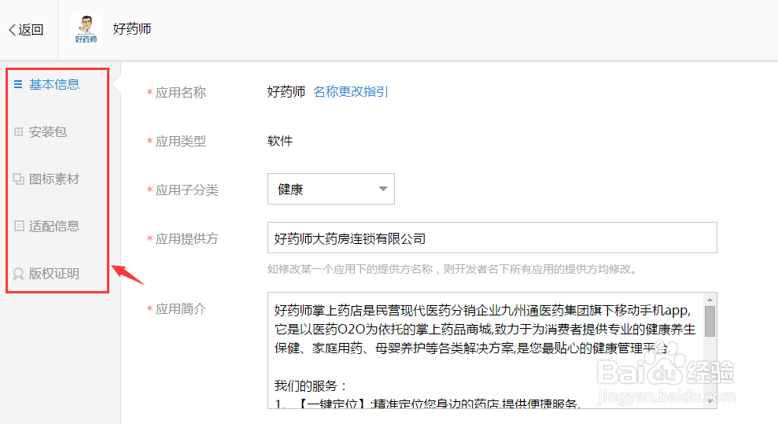
Task: Click the 应用简介 scrollbar up arrow
Action: coord(710,300)
